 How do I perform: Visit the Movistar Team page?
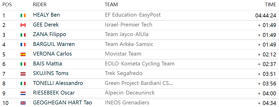click(123, 54)
